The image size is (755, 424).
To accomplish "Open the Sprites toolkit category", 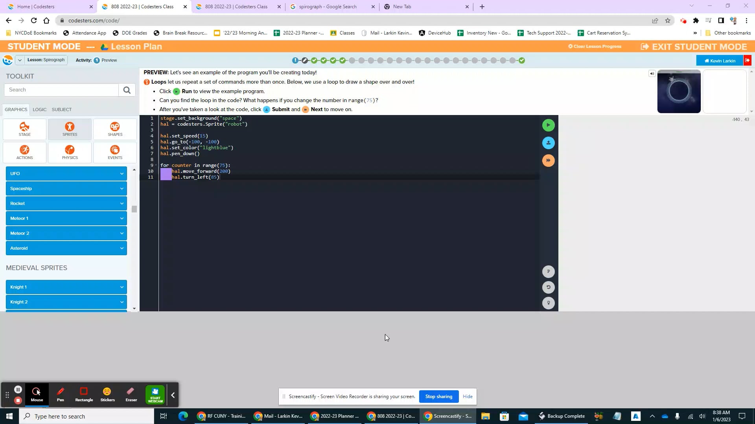I will (x=70, y=129).
